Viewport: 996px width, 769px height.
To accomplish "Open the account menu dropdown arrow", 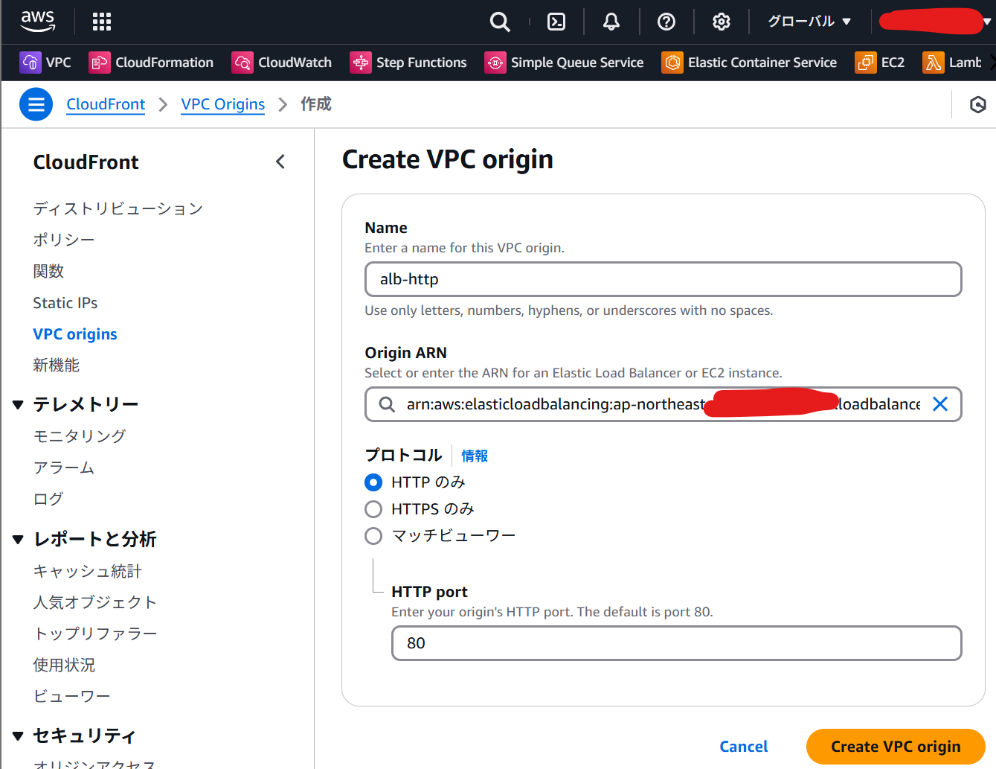I will (x=987, y=22).
